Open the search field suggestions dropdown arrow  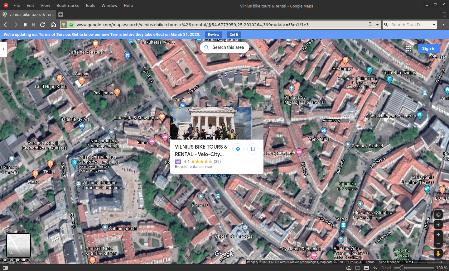434,25
